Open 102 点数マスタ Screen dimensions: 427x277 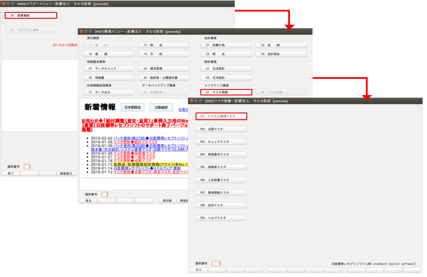click(221, 129)
